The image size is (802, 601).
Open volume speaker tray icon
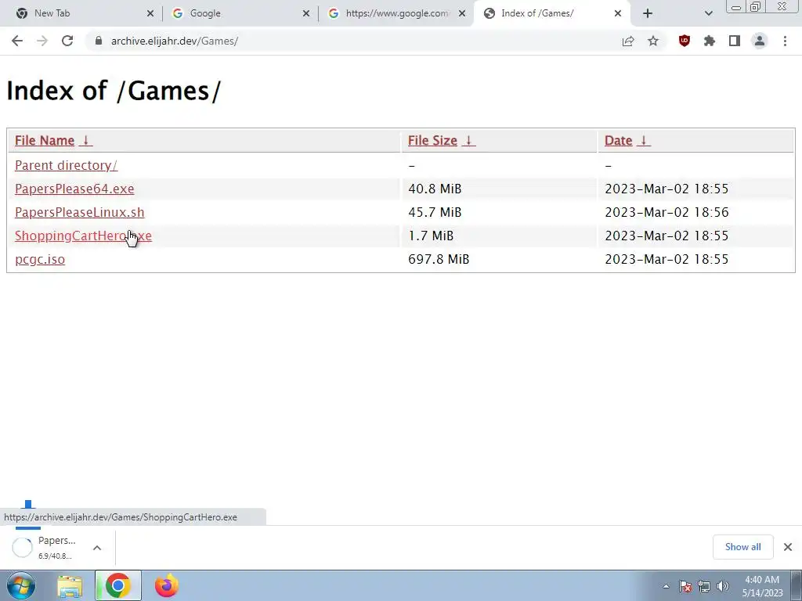tap(722, 586)
